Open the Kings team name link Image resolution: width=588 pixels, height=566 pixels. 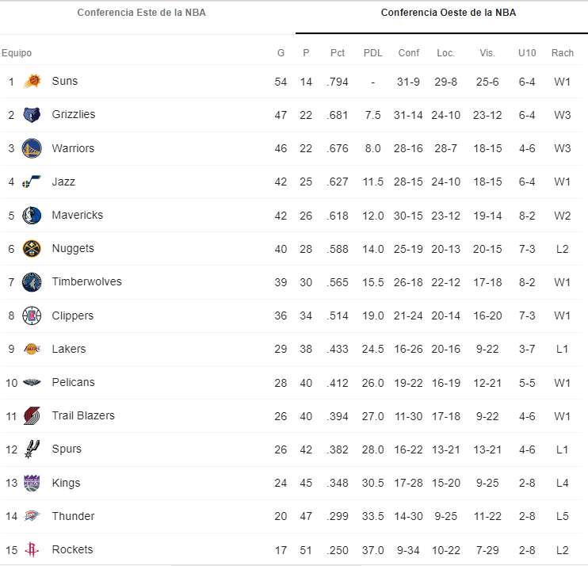click(x=66, y=483)
